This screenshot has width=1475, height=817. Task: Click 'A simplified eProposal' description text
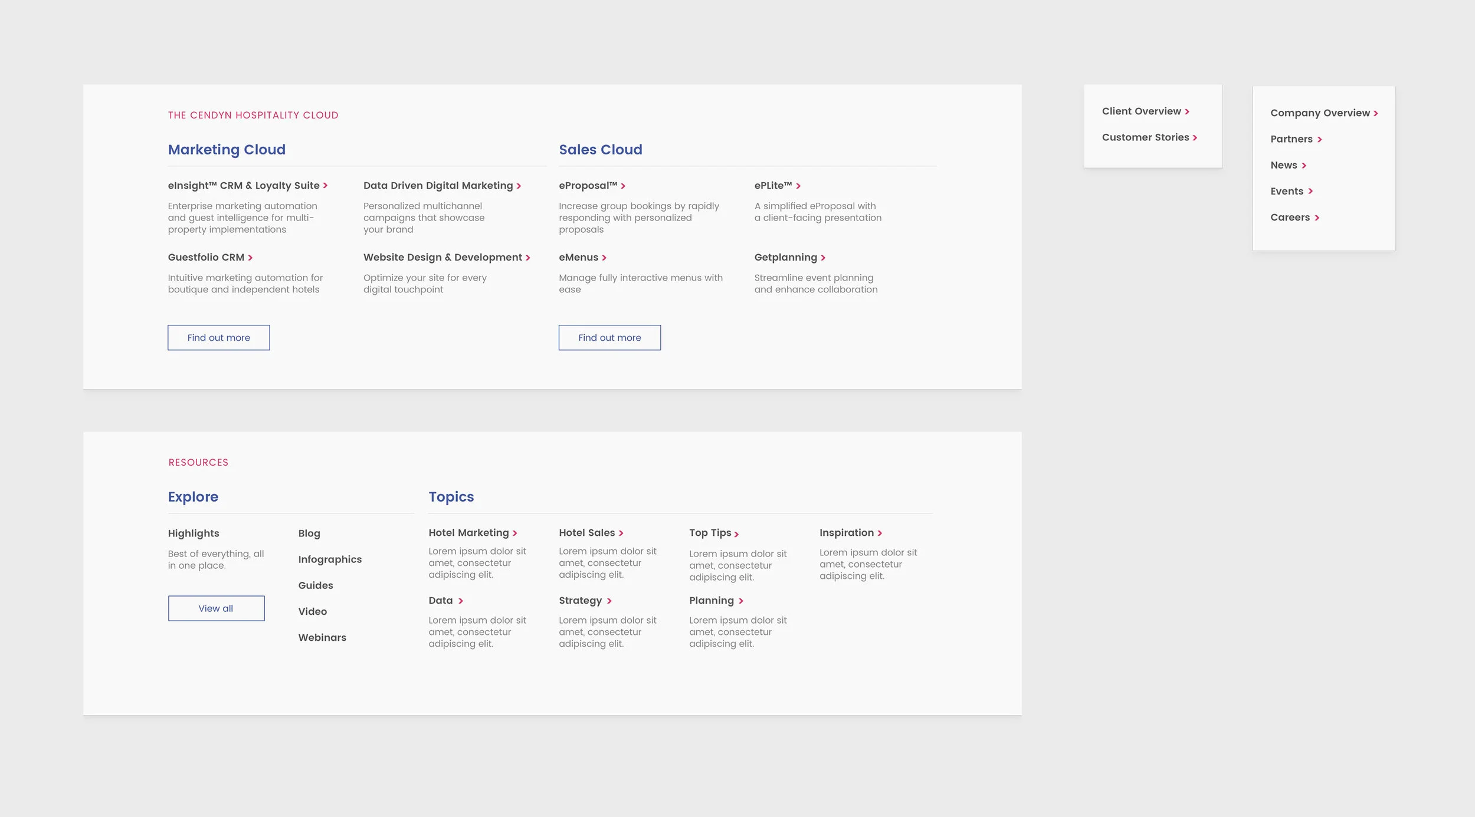click(818, 212)
